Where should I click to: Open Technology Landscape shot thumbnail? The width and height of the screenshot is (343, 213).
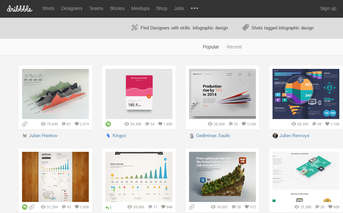306,177
